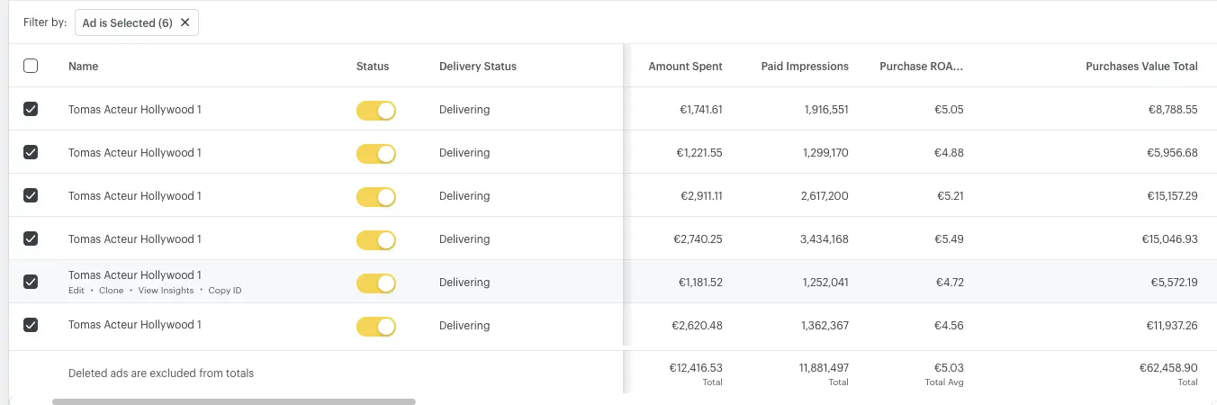Click the €5,572.19 purchases value cell

pyautogui.click(x=1174, y=283)
